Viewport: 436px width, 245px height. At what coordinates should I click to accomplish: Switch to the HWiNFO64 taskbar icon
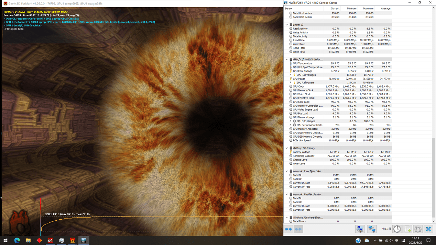pyautogui.click(x=84, y=241)
